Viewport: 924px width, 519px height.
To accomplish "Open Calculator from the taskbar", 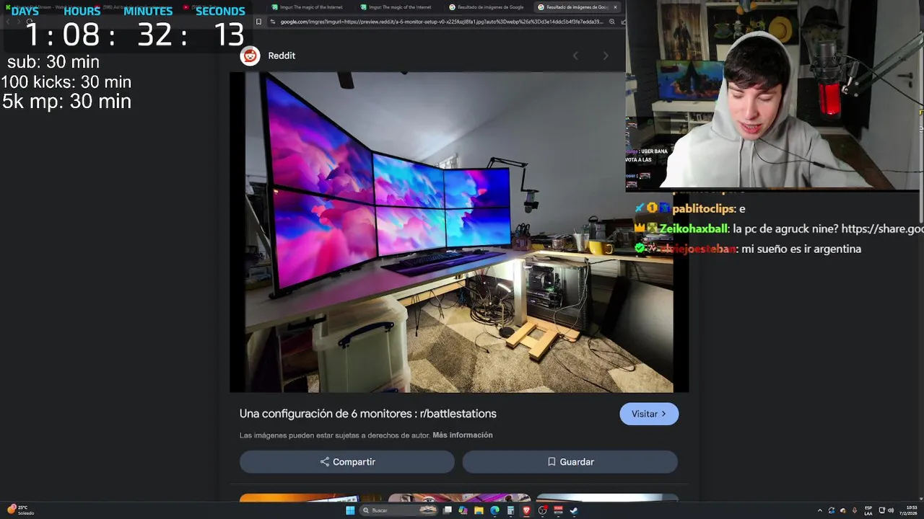I will pyautogui.click(x=510, y=510).
